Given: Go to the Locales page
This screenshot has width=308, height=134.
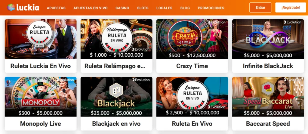Looking at the screenshot, I should click(x=165, y=8).
